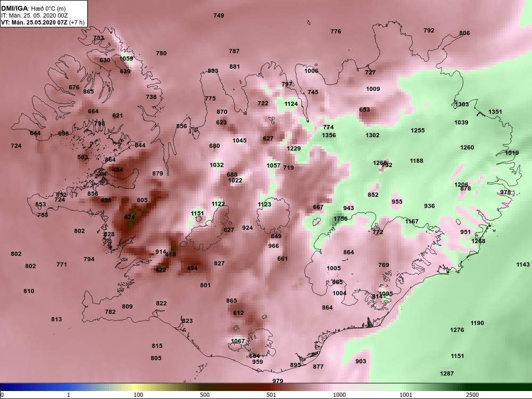Image resolution: width=532 pixels, height=399 pixels.
Task: Select the map value 1005
Action: (334, 268)
